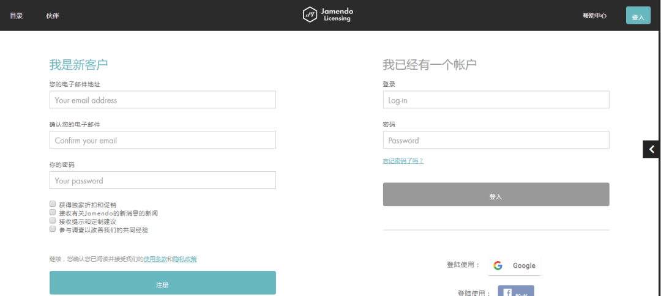Check 接收有关Jamendo的新消息的新闻 checkbox
This screenshot has width=661, height=296.
[53, 212]
